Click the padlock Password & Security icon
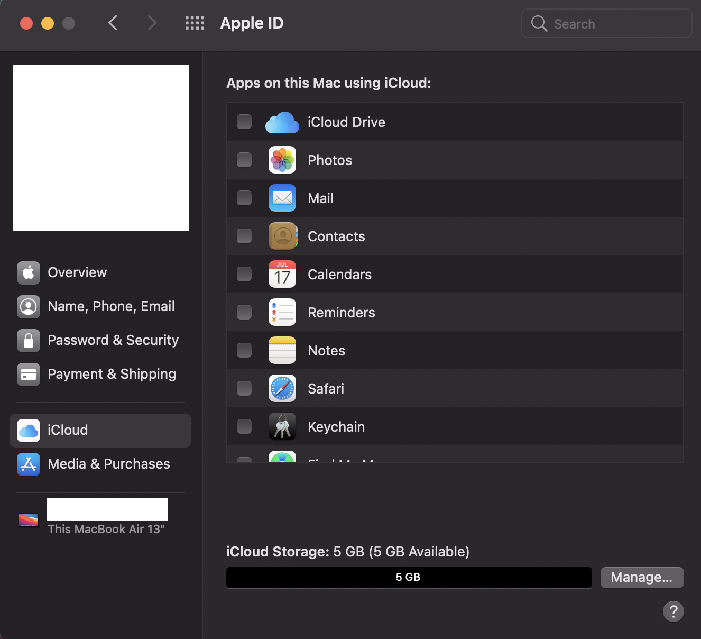This screenshot has width=701, height=639. tap(29, 341)
